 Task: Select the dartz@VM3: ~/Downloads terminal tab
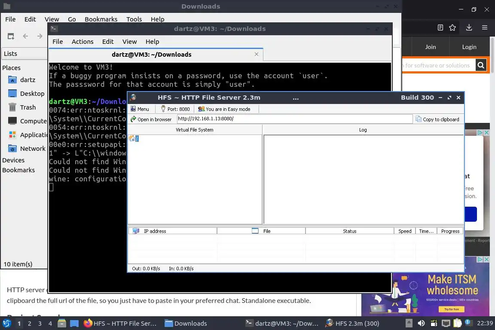pyautogui.click(x=152, y=54)
